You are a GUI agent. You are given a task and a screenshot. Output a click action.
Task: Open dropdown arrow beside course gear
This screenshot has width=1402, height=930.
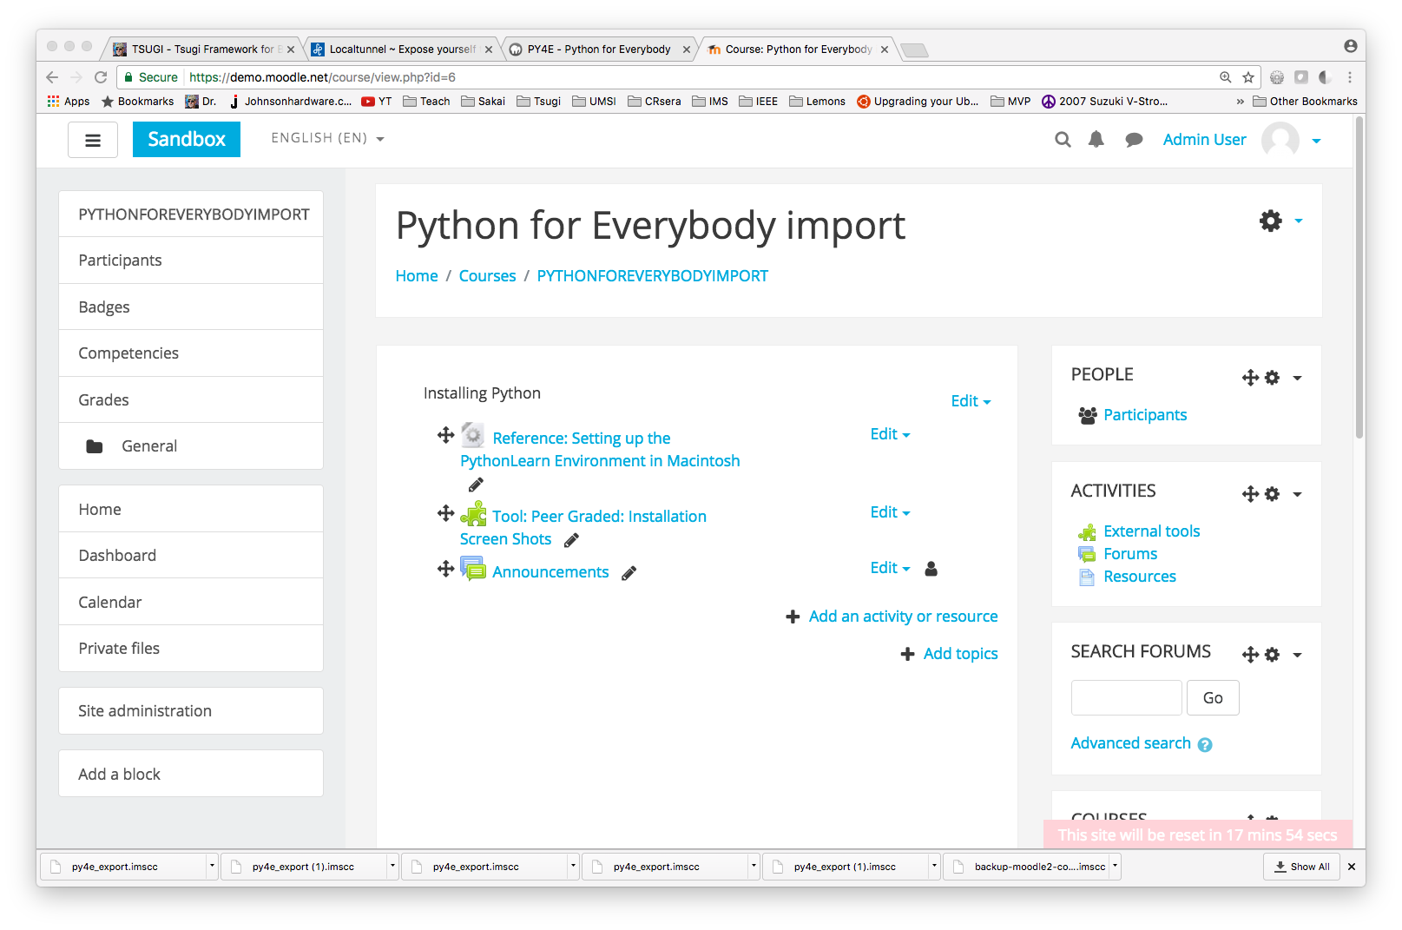coord(1299,221)
